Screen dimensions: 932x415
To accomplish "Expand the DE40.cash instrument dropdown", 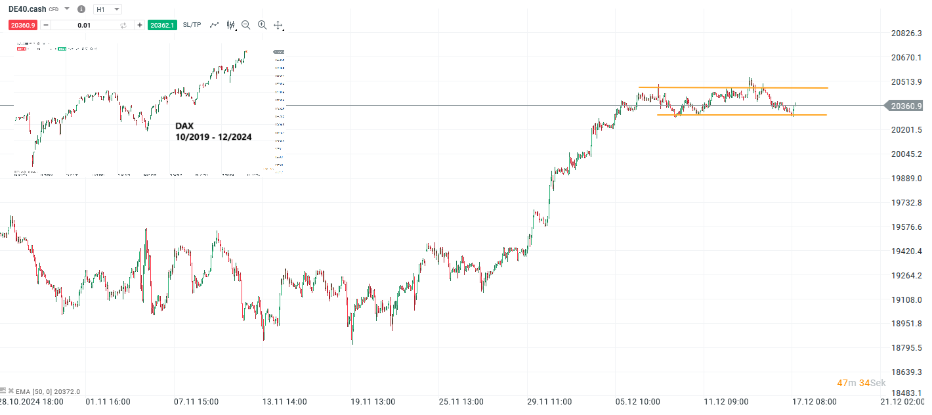I will pos(66,9).
